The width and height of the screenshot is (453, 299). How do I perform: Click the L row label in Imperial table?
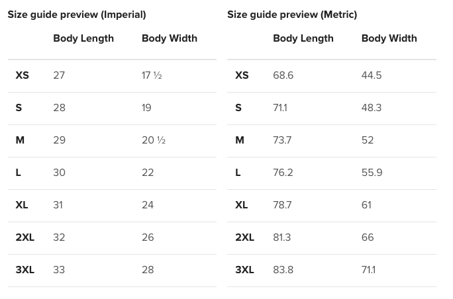[x=18, y=173]
